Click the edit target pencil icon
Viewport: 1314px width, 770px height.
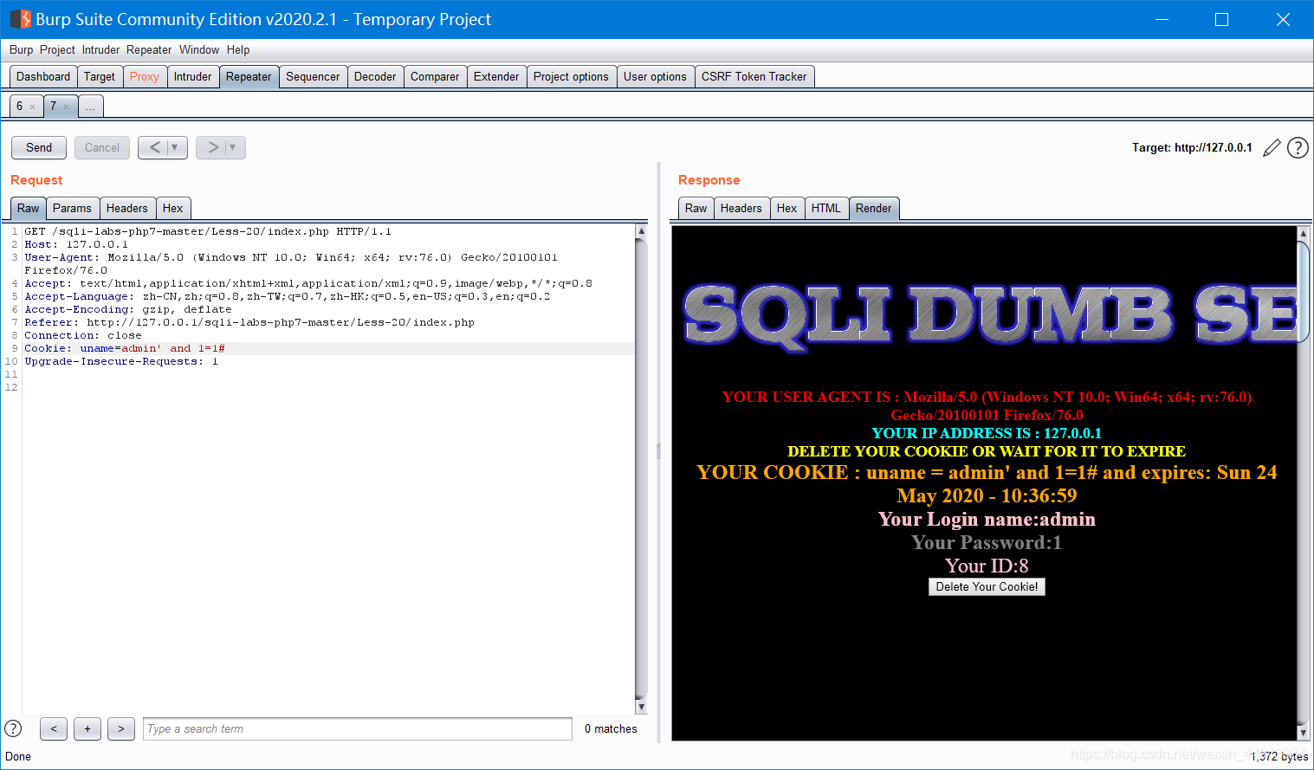(1272, 148)
